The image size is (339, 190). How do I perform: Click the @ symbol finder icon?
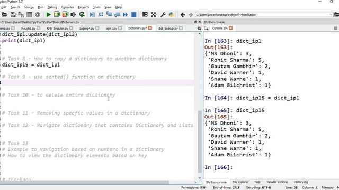[x=38, y=15]
